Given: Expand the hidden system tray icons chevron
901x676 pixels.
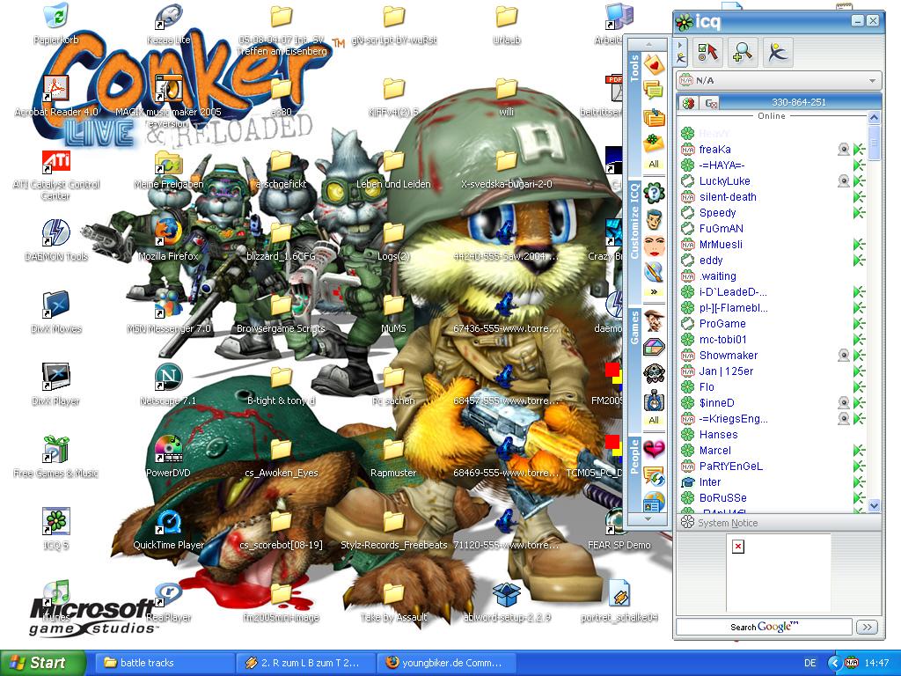Looking at the screenshot, I should coord(834,663).
